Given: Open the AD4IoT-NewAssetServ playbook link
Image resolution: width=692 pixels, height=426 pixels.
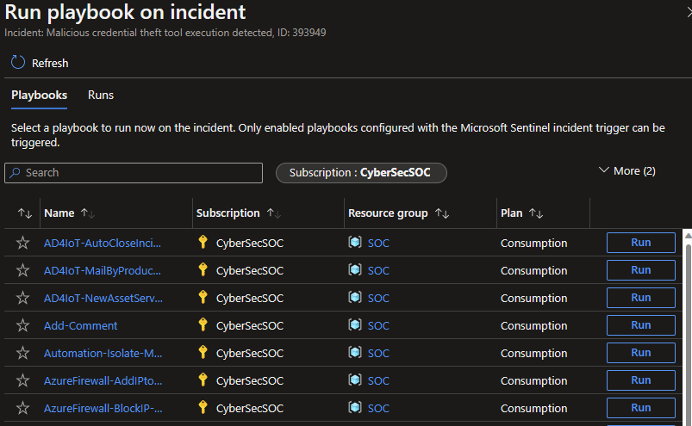Looking at the screenshot, I should (103, 299).
